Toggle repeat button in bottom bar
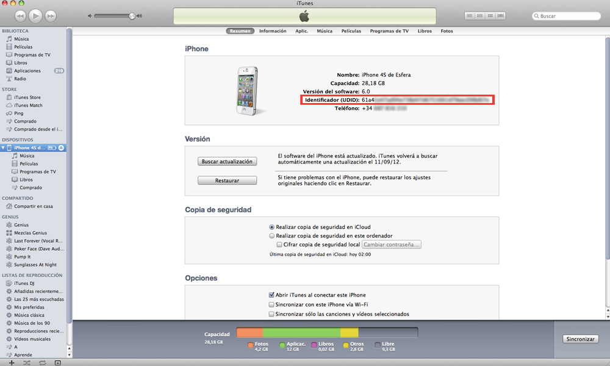610x366 pixels. (x=42, y=362)
